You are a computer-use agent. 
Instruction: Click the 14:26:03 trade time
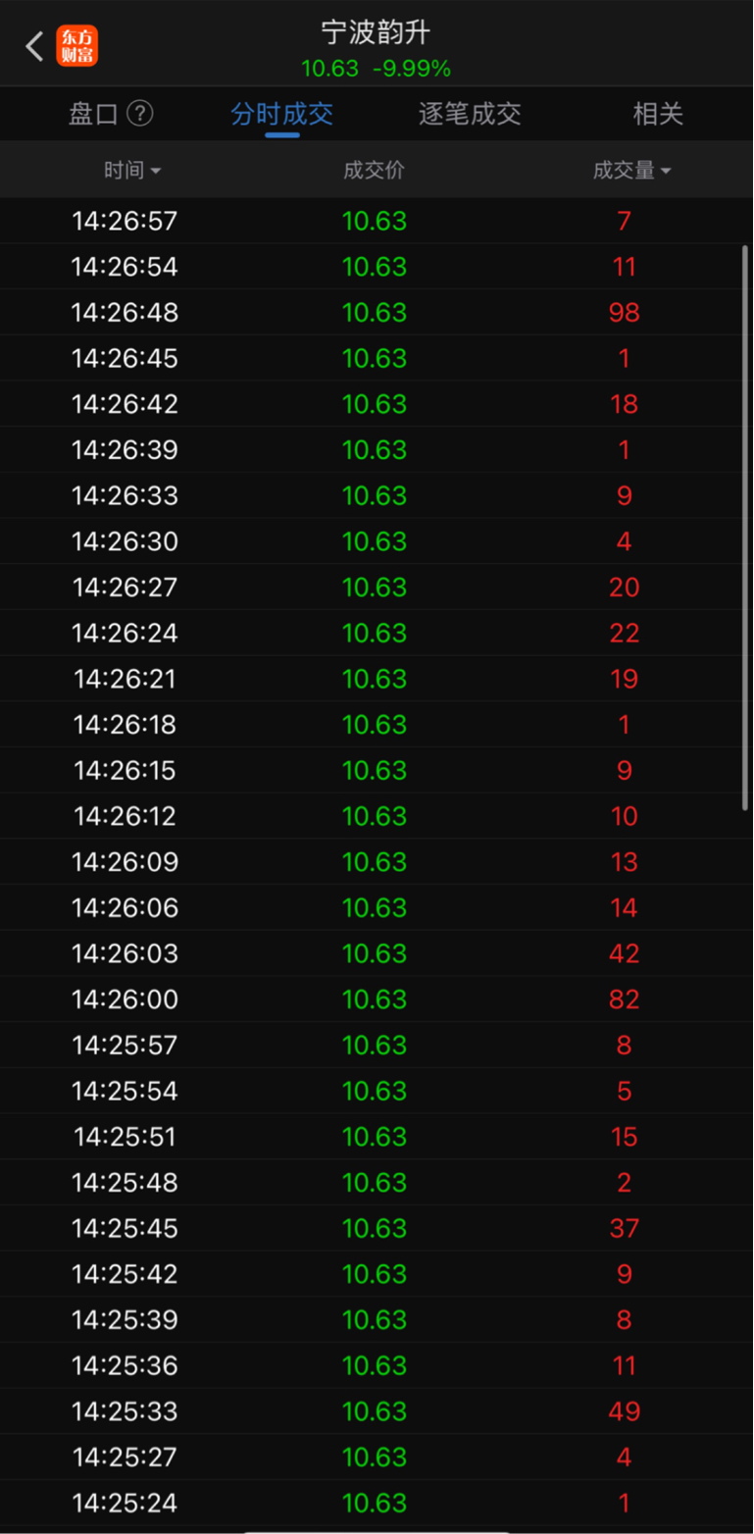tap(125, 953)
